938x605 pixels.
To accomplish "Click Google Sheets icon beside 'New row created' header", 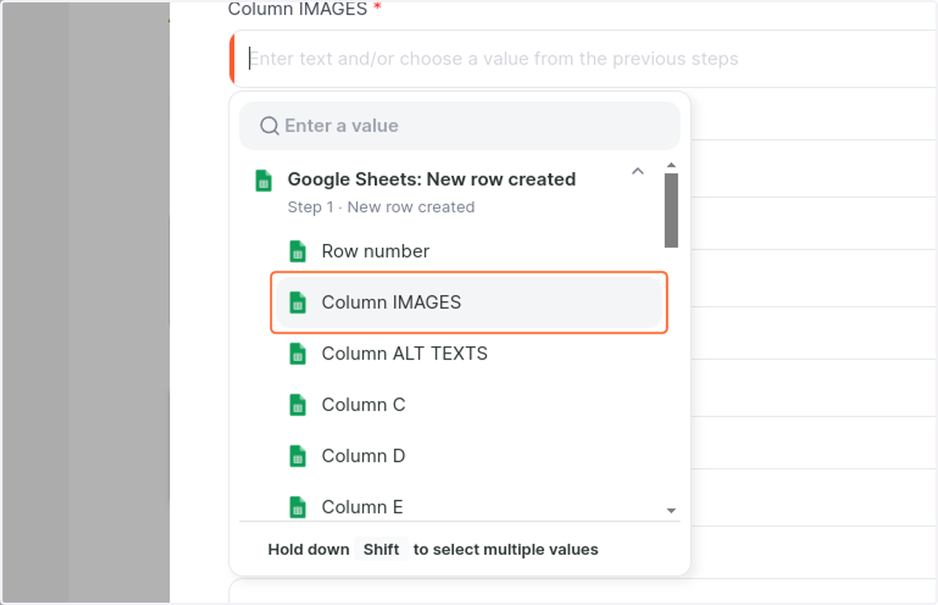I will 263,181.
